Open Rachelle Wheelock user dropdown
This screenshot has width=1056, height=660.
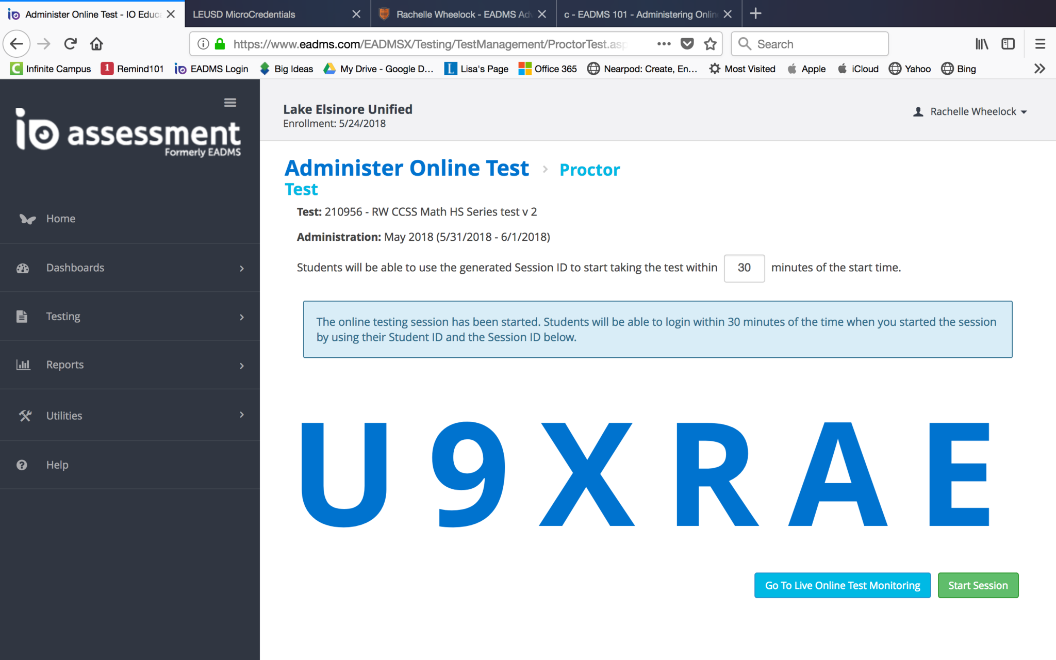pyautogui.click(x=972, y=111)
